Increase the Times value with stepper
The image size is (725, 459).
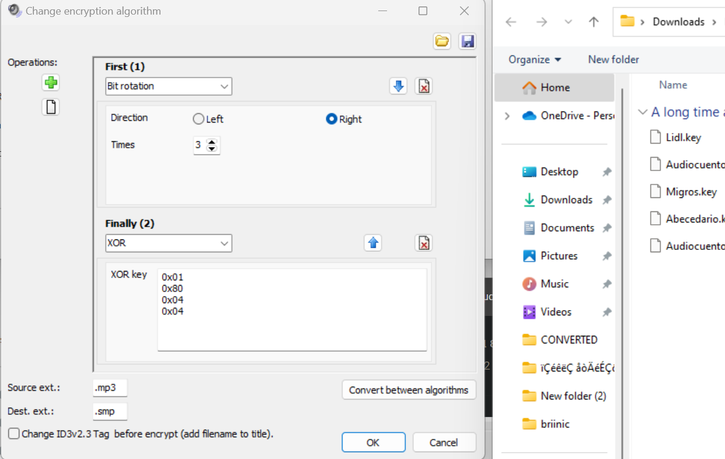[212, 142]
